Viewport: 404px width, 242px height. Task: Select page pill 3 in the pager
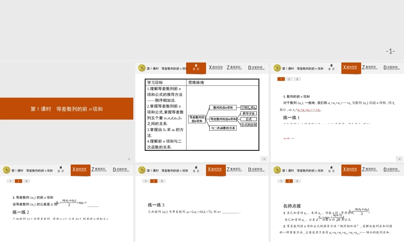297,79
